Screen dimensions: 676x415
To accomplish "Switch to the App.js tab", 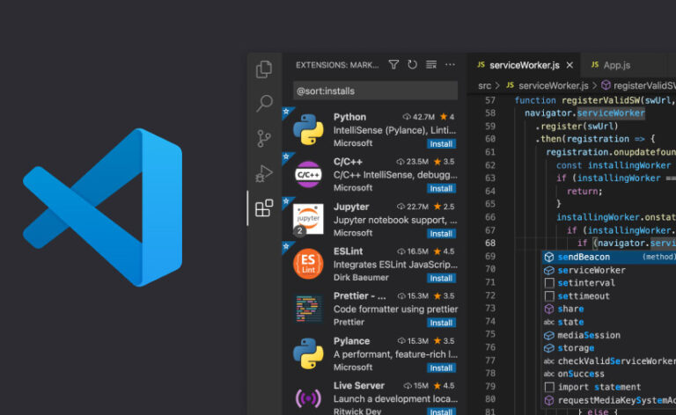I will click(615, 65).
